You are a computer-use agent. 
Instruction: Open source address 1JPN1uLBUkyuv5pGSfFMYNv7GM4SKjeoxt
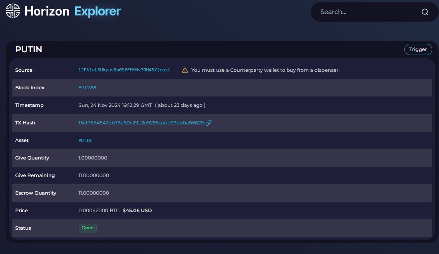click(x=124, y=70)
